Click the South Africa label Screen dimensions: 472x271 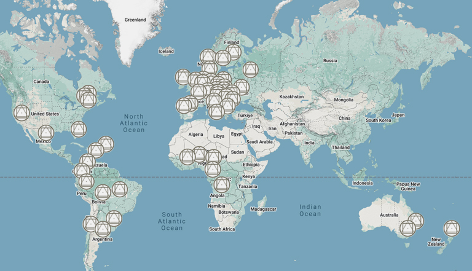(222, 229)
